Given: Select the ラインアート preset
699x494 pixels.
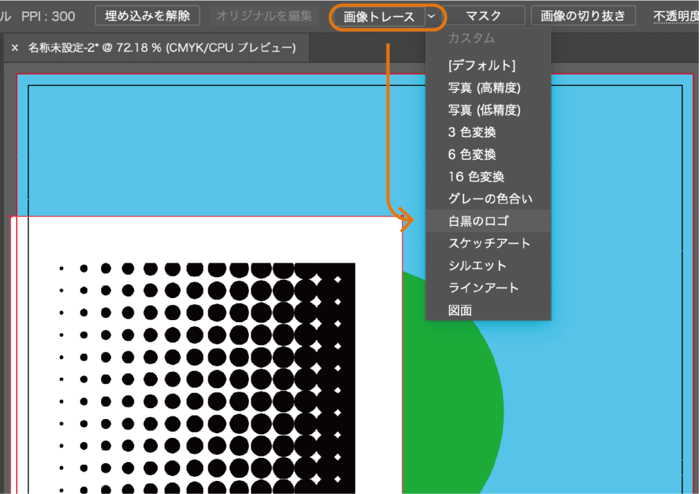Looking at the screenshot, I should [x=488, y=288].
